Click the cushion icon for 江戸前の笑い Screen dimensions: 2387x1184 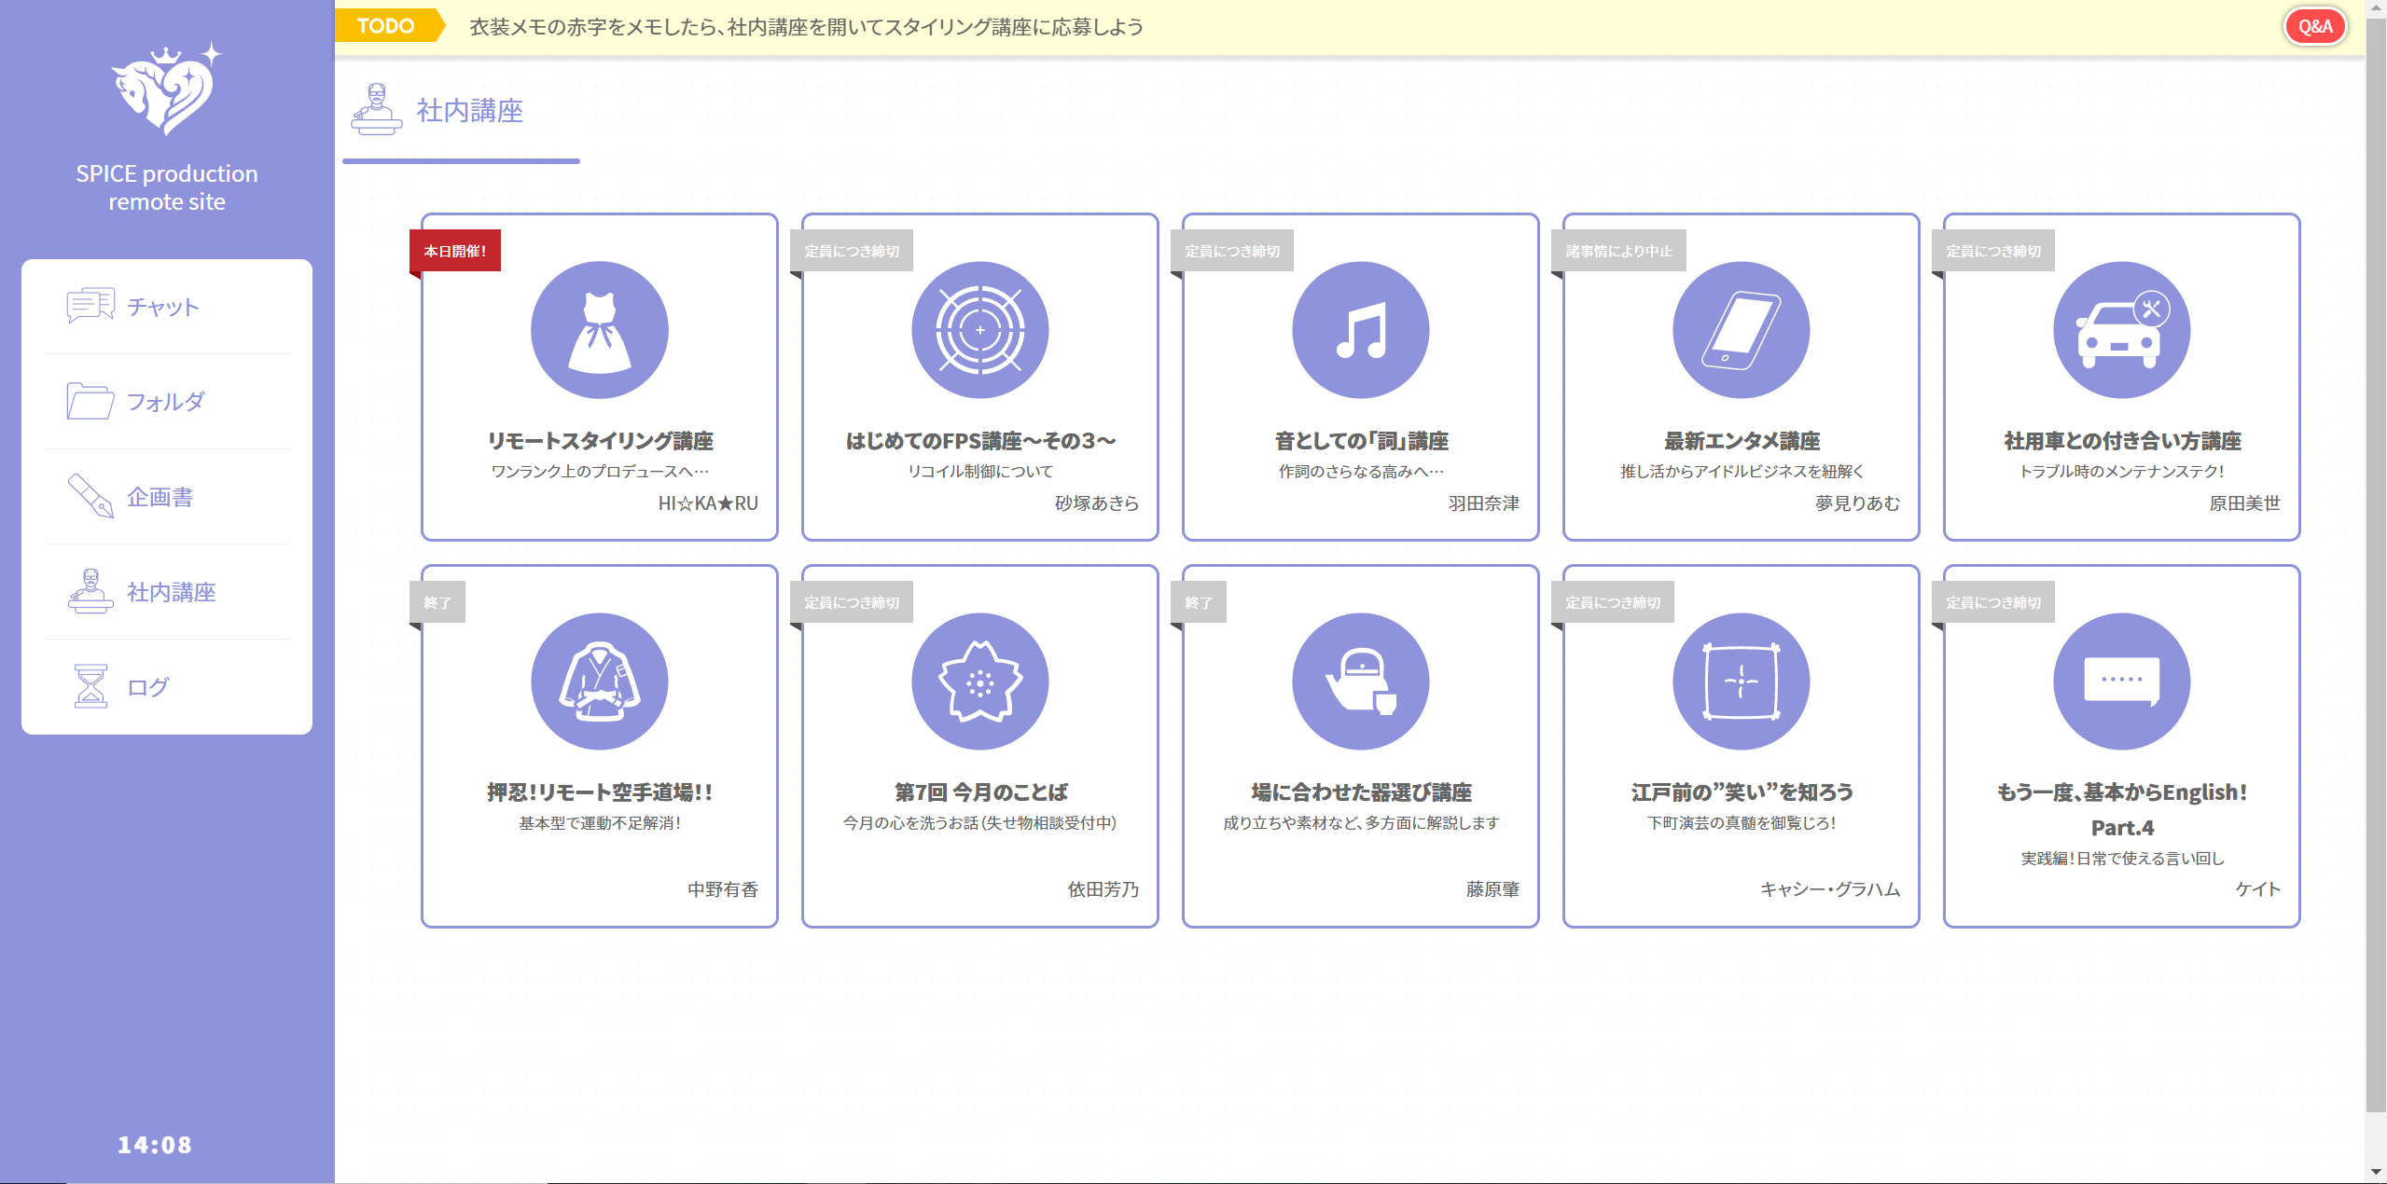(x=1741, y=681)
